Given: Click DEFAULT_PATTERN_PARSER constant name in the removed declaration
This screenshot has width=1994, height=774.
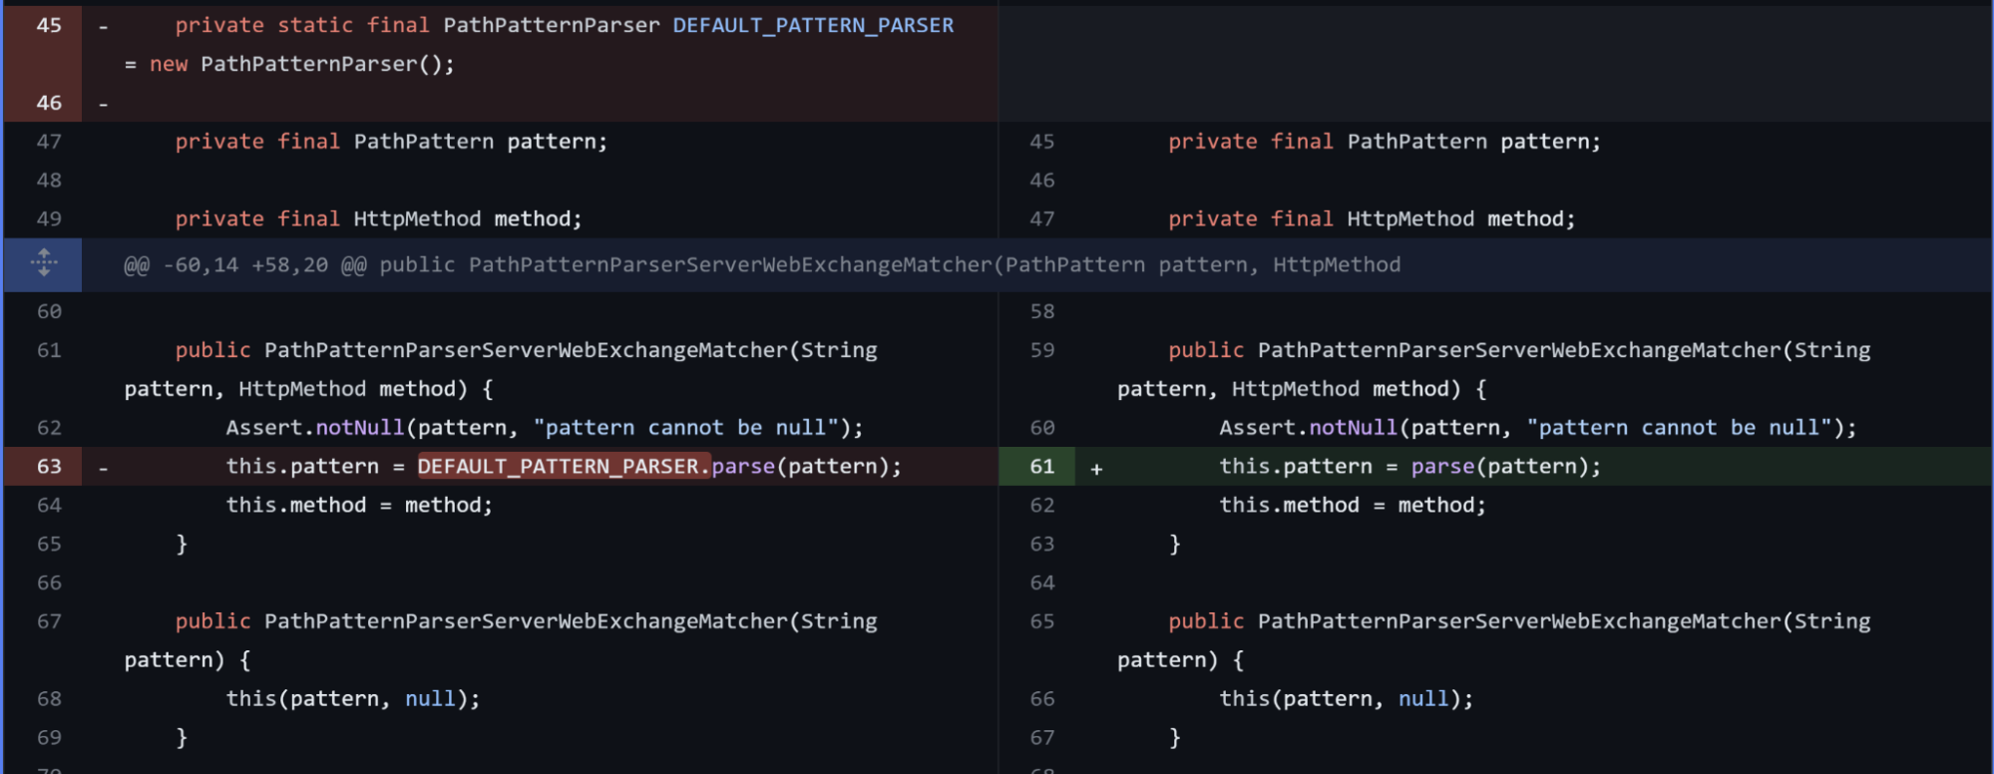Looking at the screenshot, I should tap(813, 25).
